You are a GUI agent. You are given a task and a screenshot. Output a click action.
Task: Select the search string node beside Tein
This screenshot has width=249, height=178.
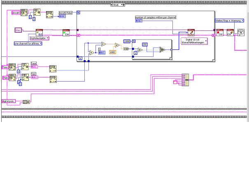coord(12,77)
